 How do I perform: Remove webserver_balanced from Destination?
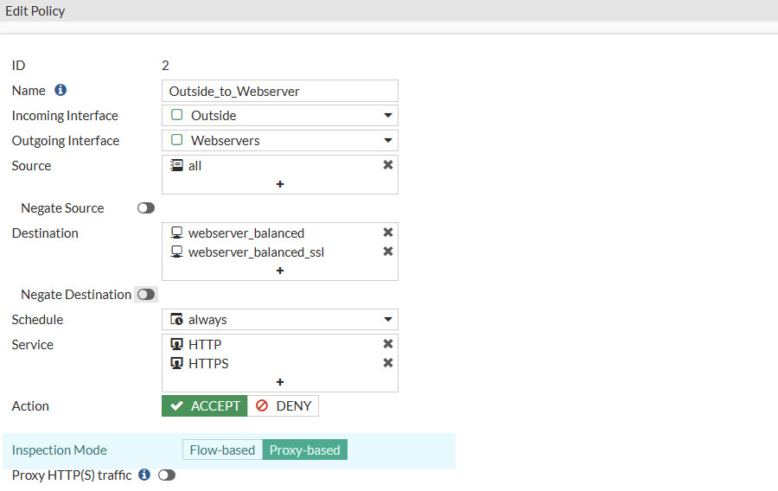(x=388, y=233)
